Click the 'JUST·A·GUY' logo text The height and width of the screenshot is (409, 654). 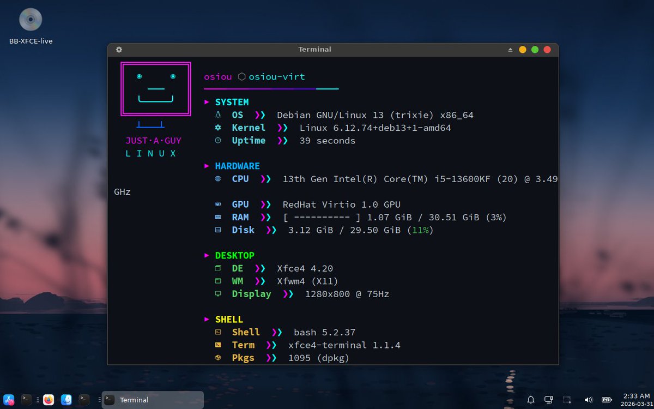pyautogui.click(x=153, y=141)
